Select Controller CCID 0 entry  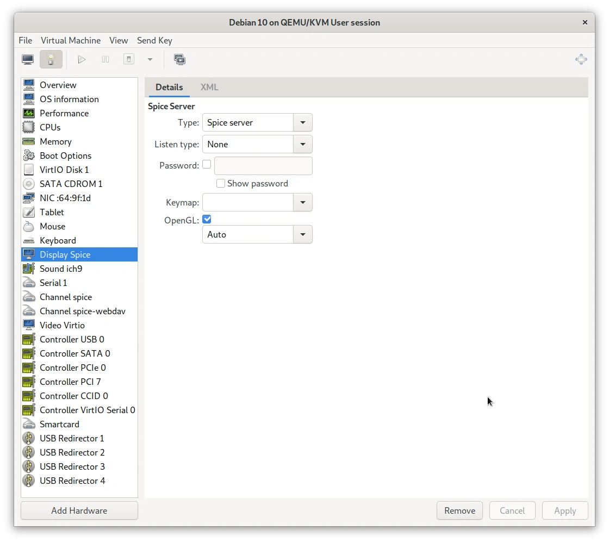(x=79, y=396)
